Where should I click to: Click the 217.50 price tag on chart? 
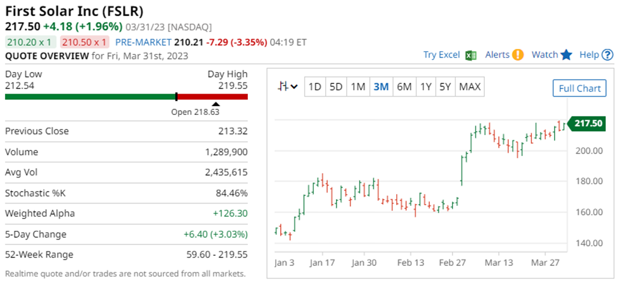point(585,123)
